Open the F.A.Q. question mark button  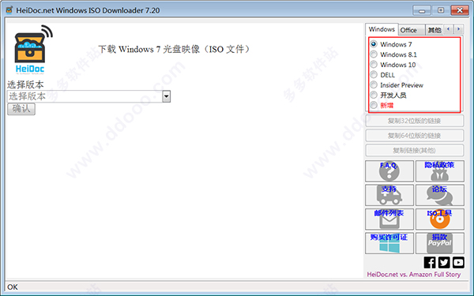pos(389,171)
